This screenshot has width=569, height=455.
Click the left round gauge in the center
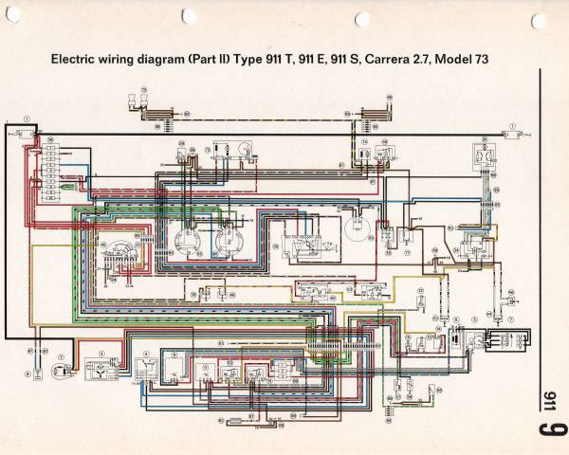click(187, 243)
